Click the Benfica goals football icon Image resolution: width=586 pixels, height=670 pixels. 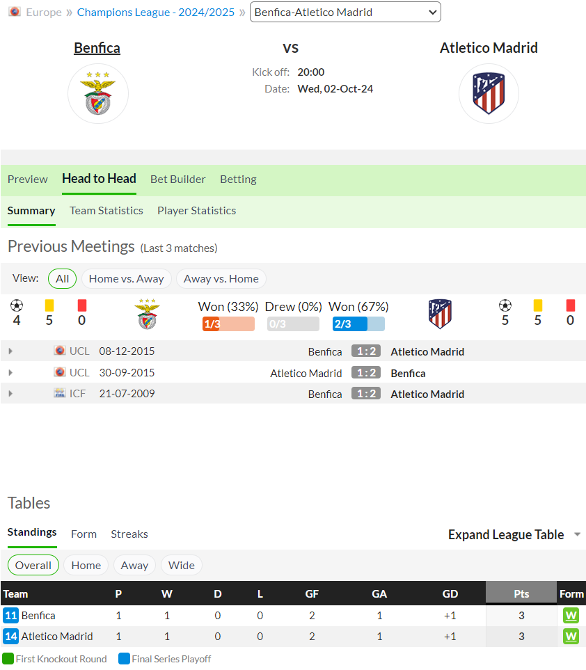tap(17, 305)
